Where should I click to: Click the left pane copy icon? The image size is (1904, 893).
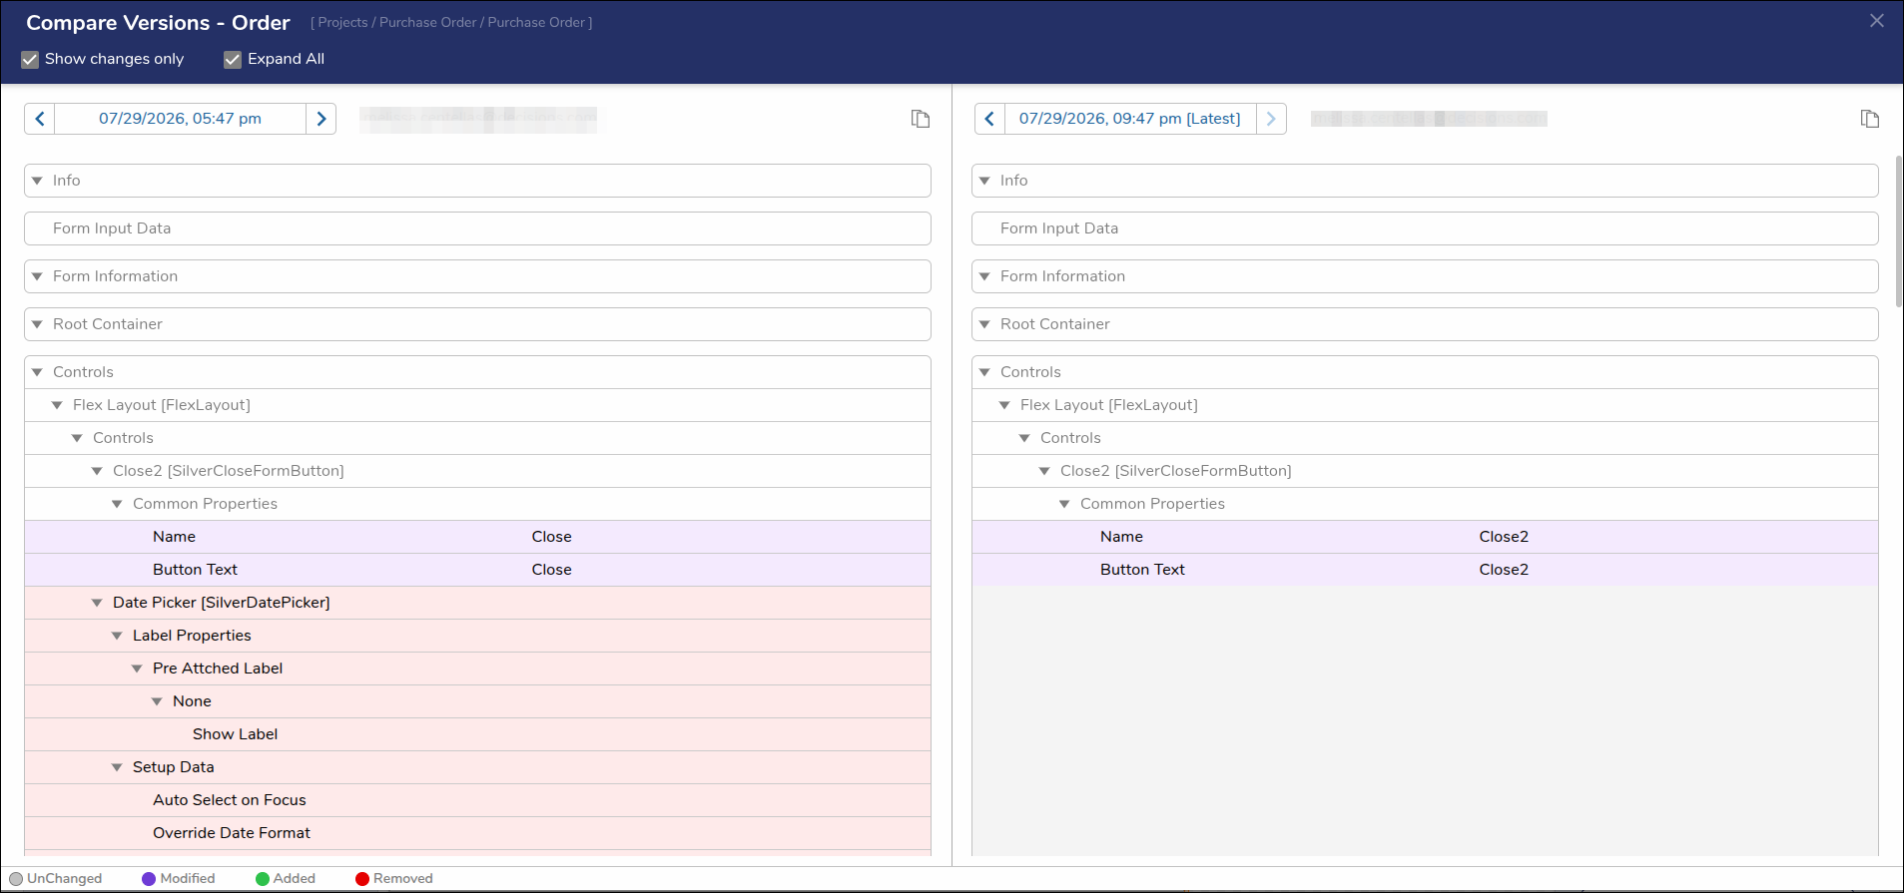(x=921, y=119)
